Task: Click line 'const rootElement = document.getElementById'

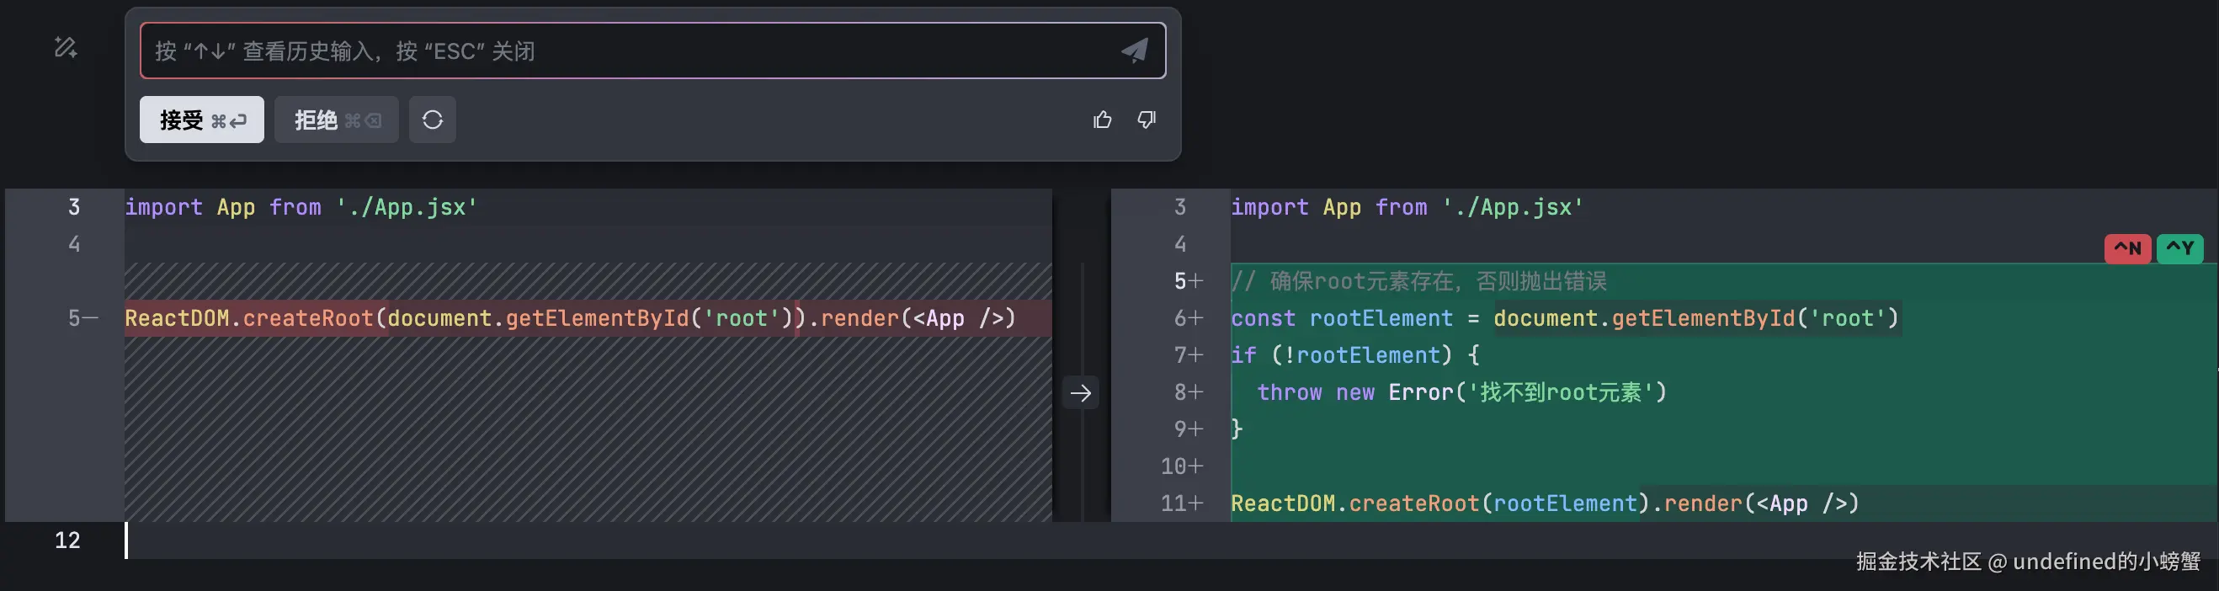Action: [x=1565, y=319]
